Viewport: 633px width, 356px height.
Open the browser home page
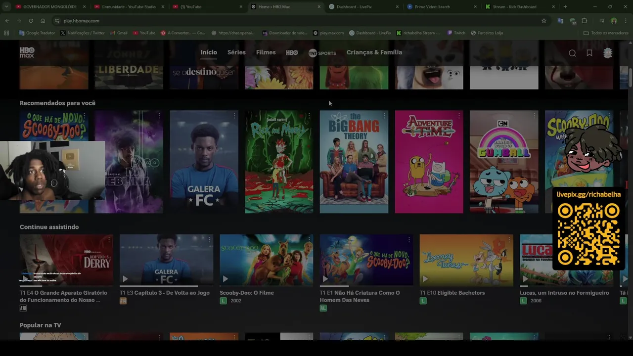pyautogui.click(x=43, y=21)
